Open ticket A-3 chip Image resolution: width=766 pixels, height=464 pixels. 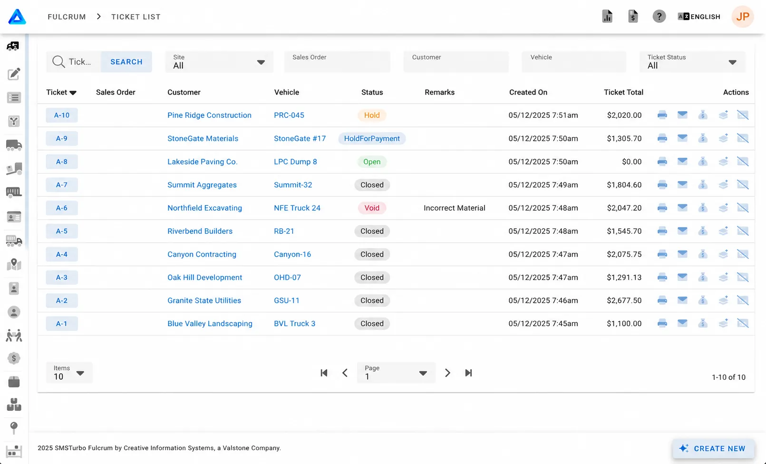pos(62,277)
